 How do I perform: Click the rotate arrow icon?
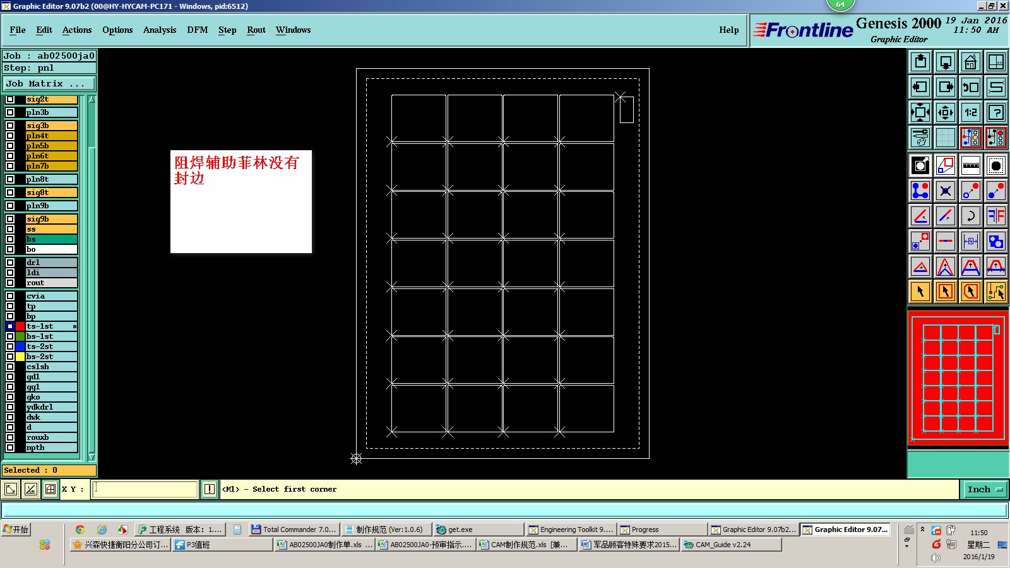(971, 216)
